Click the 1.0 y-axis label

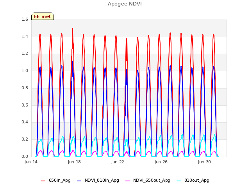(x=25, y=70)
